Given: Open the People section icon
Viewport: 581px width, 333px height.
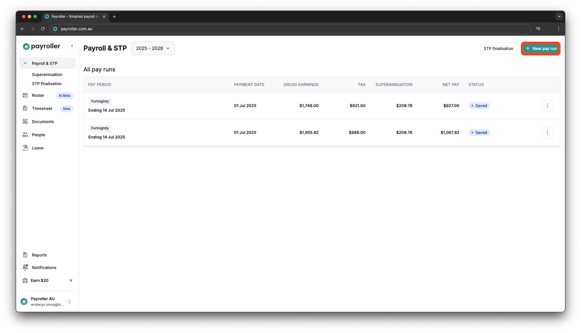Looking at the screenshot, I should coord(25,135).
